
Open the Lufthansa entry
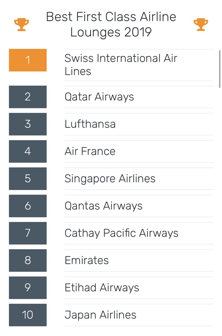pyautogui.click(x=90, y=124)
